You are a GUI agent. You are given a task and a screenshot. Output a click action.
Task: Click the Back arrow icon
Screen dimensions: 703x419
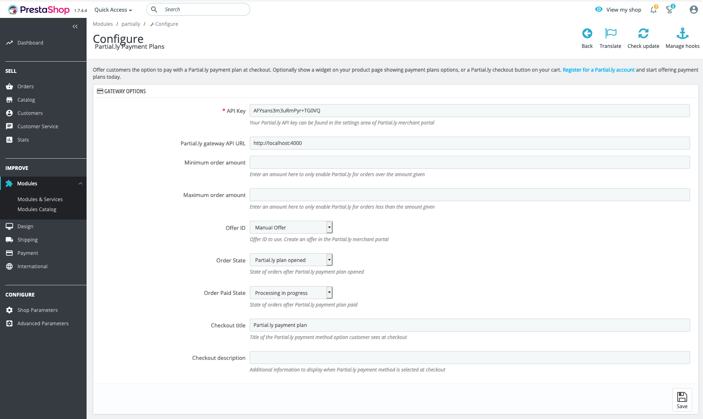pos(587,33)
